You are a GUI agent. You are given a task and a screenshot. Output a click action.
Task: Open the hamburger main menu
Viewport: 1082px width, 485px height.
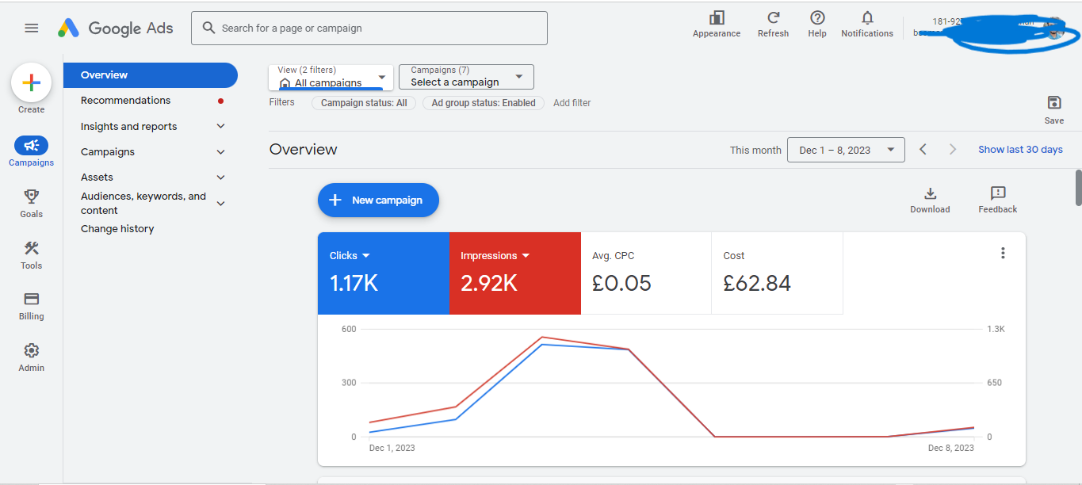tap(32, 28)
